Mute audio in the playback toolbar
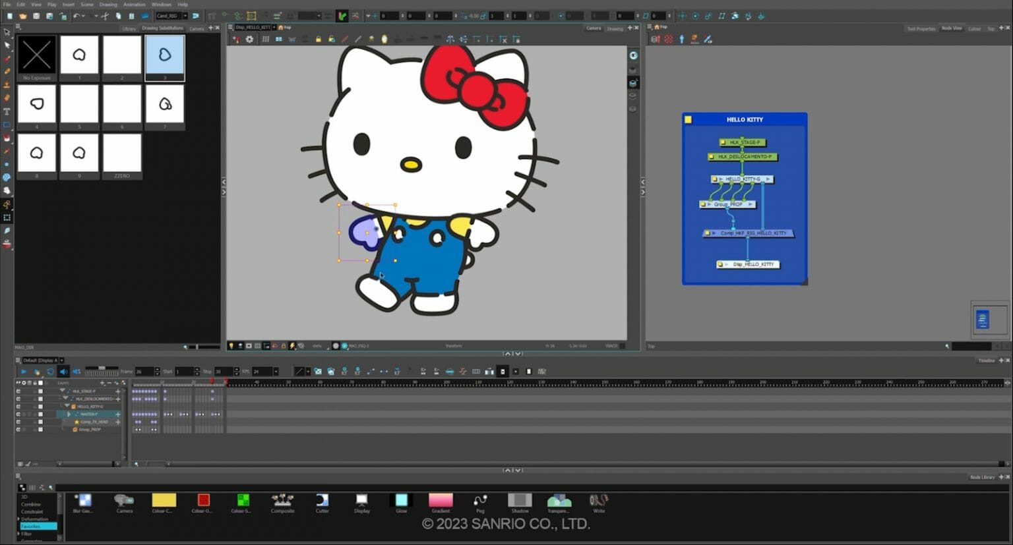1013x545 pixels. pos(62,372)
